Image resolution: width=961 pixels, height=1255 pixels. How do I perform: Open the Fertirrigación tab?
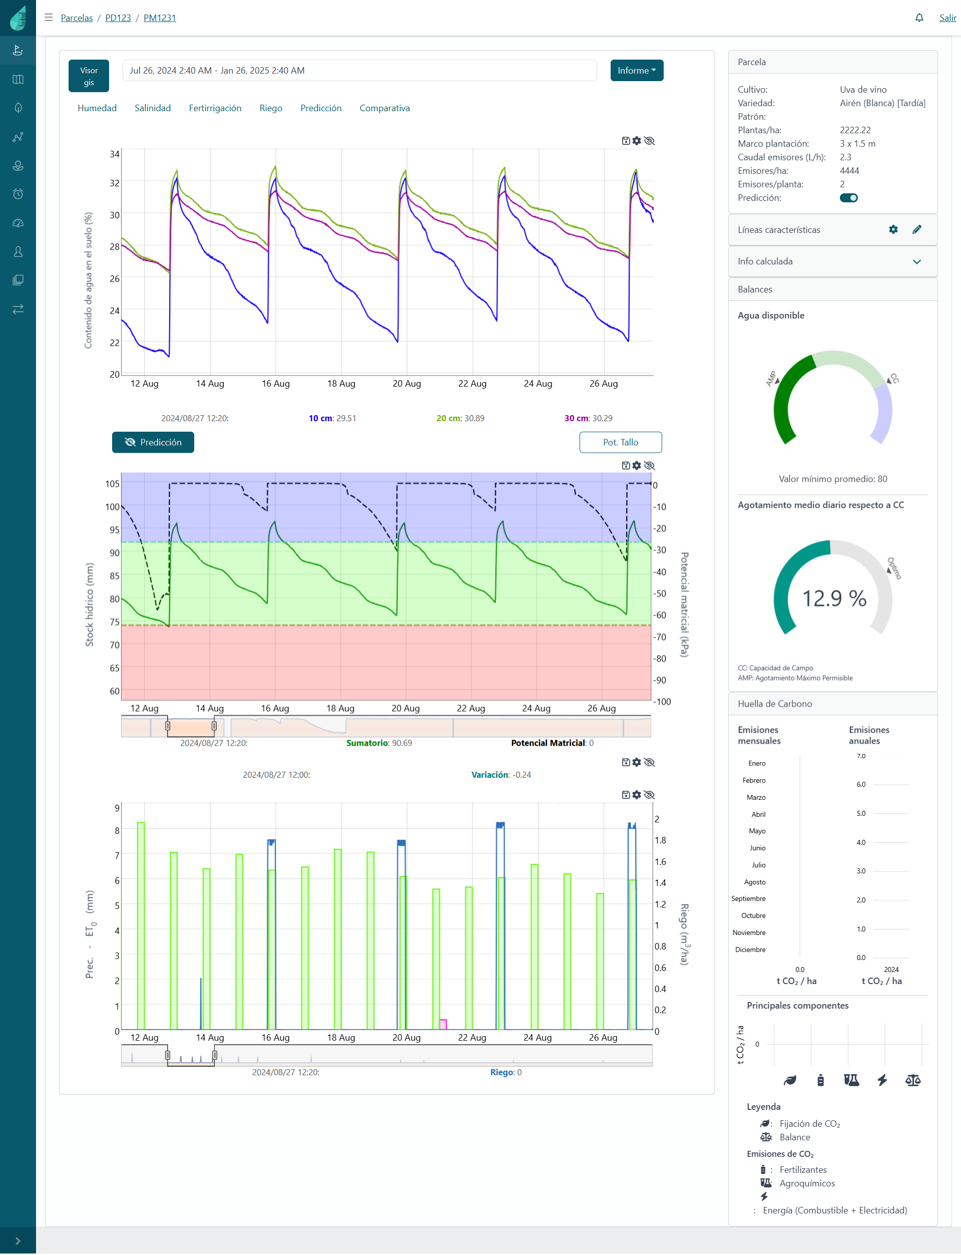coord(215,108)
